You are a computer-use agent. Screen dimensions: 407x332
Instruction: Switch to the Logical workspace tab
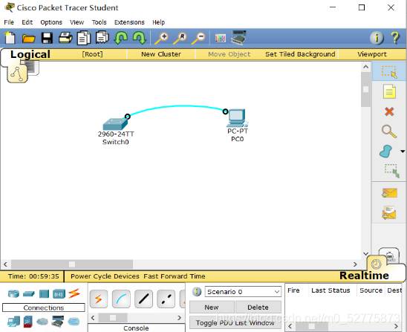pos(30,54)
